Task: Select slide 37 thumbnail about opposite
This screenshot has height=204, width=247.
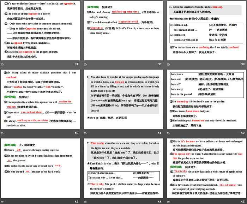Action: 40,31
